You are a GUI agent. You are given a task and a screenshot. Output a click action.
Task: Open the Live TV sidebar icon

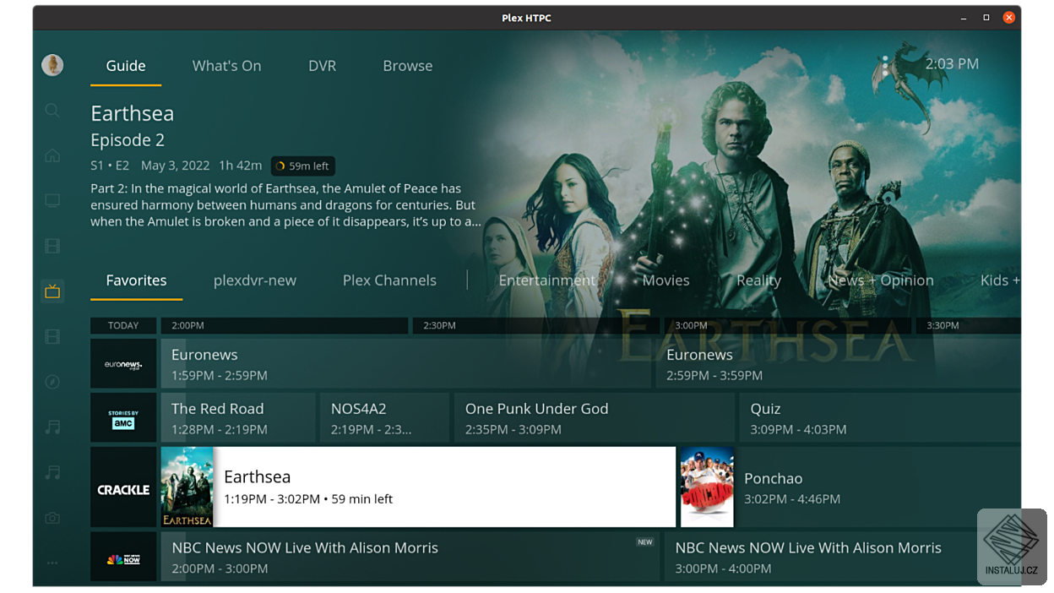coord(52,291)
